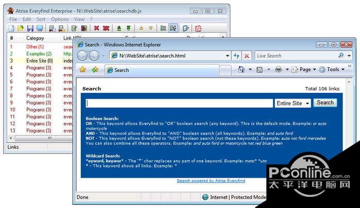This screenshot has height=208, width=360.
Task: Open the recent pages dropdown next to Forward
Action: pos(103,56)
